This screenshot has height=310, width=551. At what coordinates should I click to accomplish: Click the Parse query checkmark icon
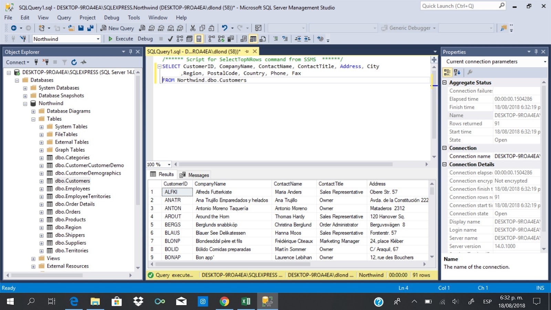point(170,39)
